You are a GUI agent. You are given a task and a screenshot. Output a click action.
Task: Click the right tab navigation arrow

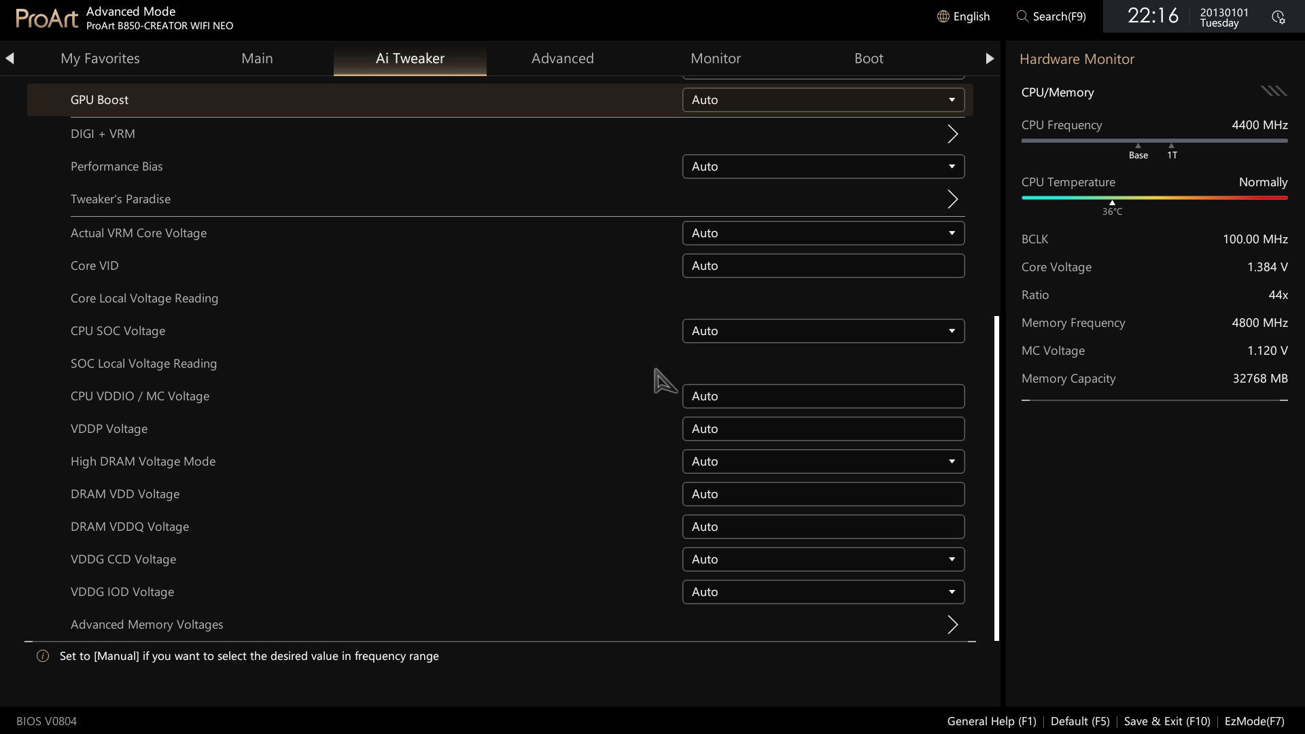tap(990, 58)
